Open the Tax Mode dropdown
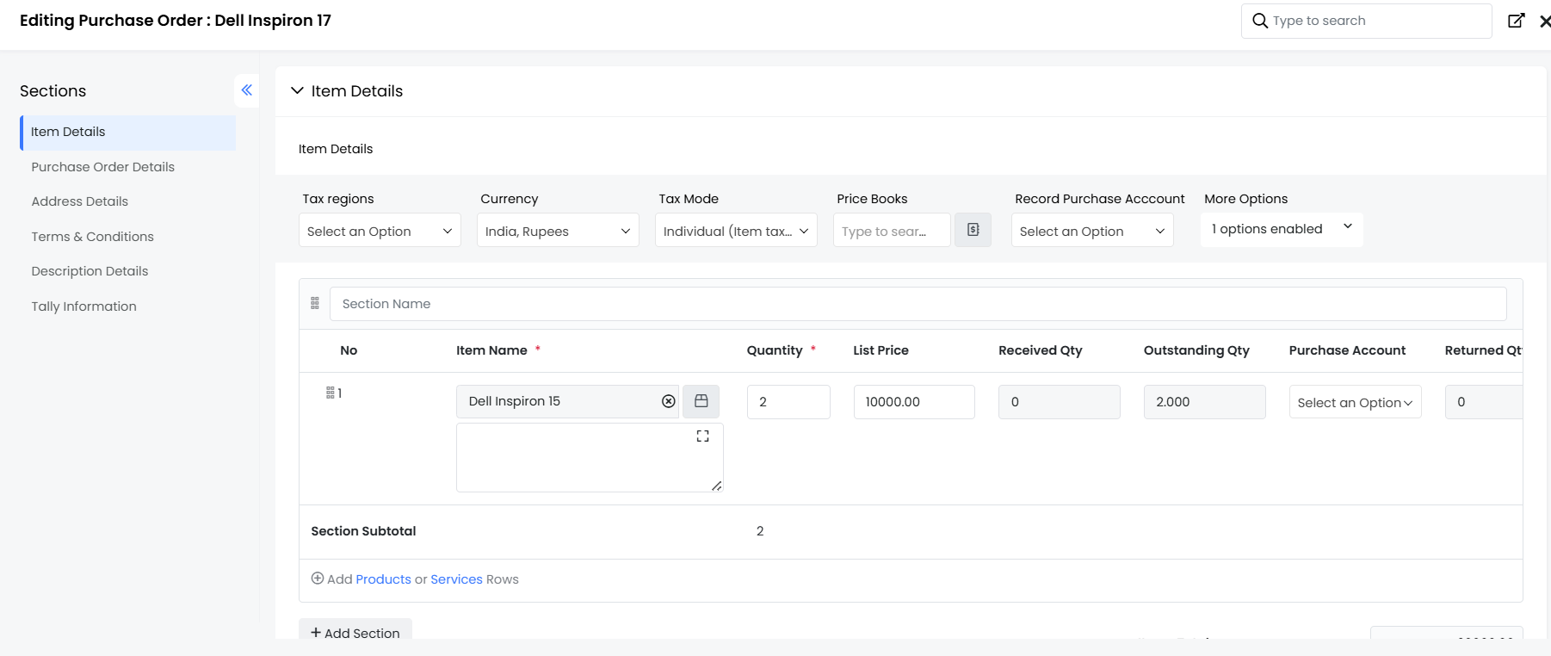1551x656 pixels. point(735,231)
